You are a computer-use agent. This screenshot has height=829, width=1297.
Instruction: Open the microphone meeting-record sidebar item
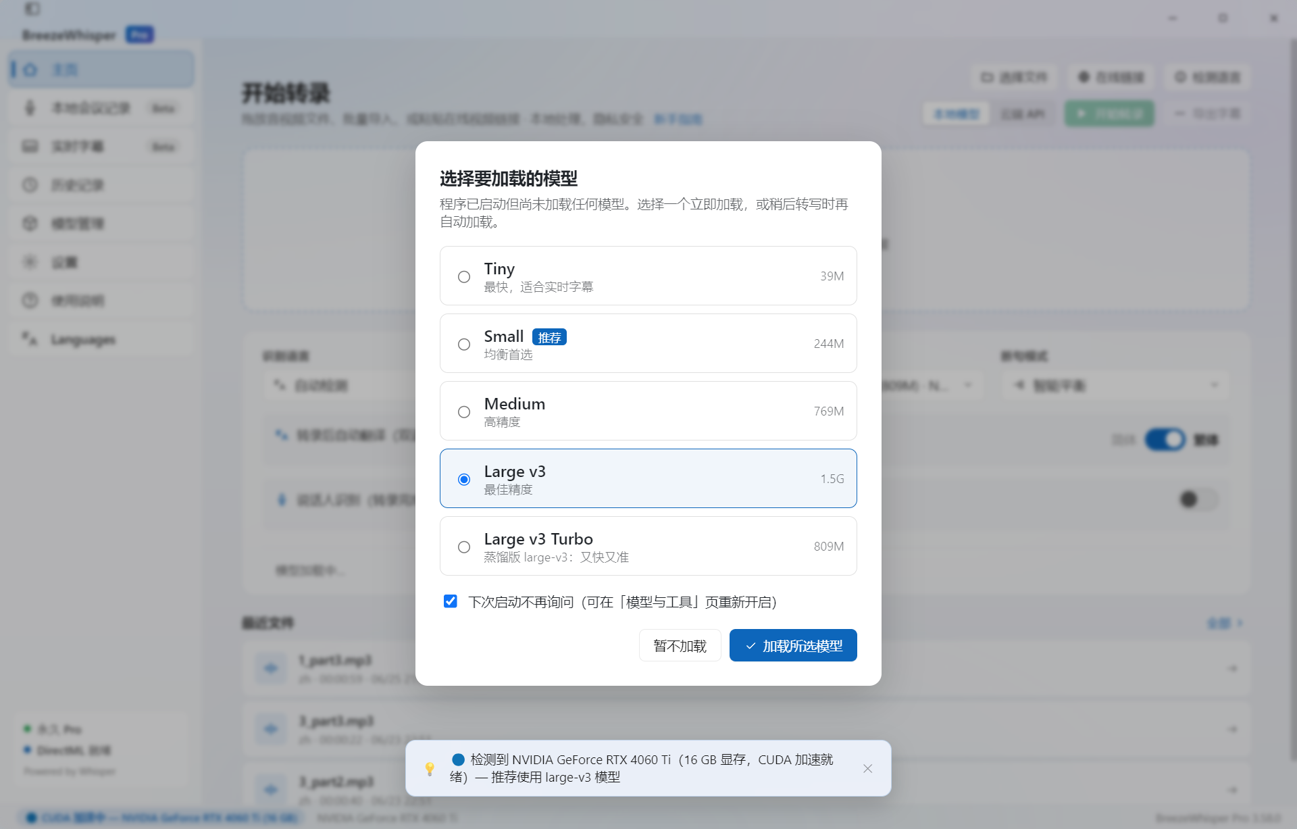[x=101, y=108]
